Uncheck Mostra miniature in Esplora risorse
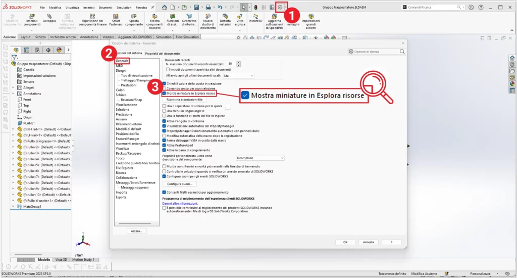517x278 pixels. [164, 94]
